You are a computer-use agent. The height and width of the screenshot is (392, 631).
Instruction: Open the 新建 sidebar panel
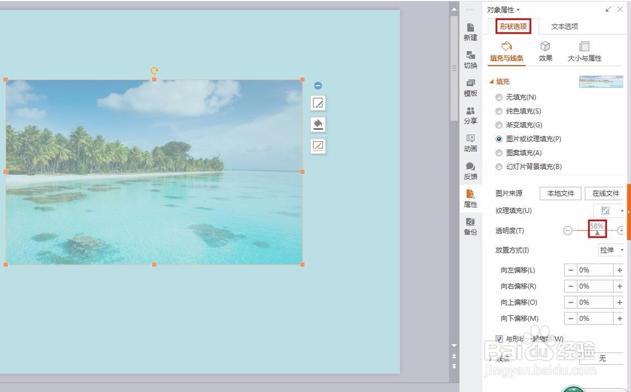[x=470, y=32]
